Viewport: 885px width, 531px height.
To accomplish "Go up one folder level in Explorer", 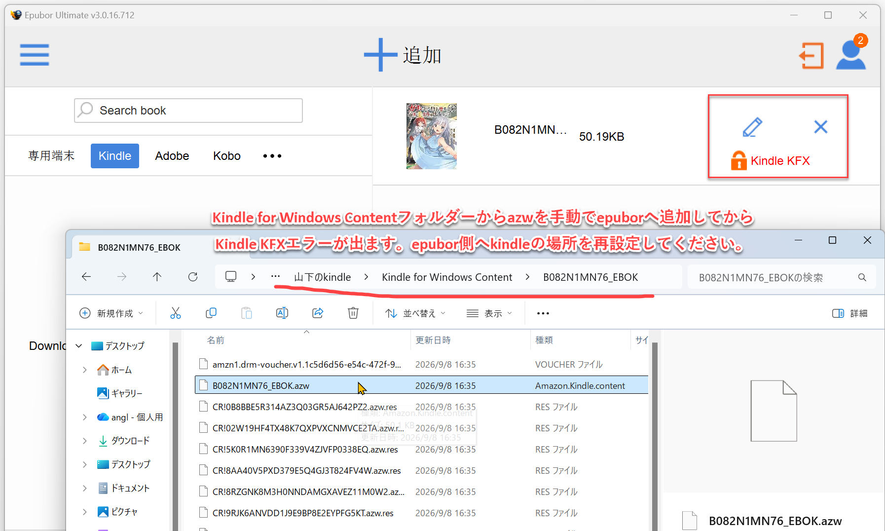I will 157,277.
